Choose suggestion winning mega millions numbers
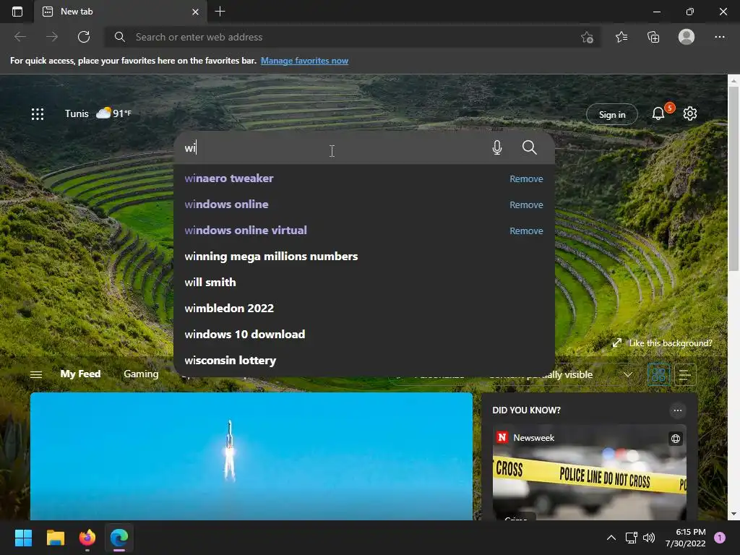The width and height of the screenshot is (740, 555). tap(364, 257)
